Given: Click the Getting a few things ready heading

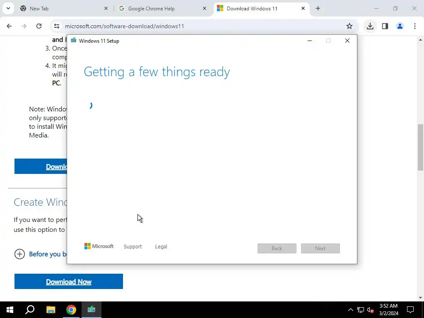Looking at the screenshot, I should 157,72.
